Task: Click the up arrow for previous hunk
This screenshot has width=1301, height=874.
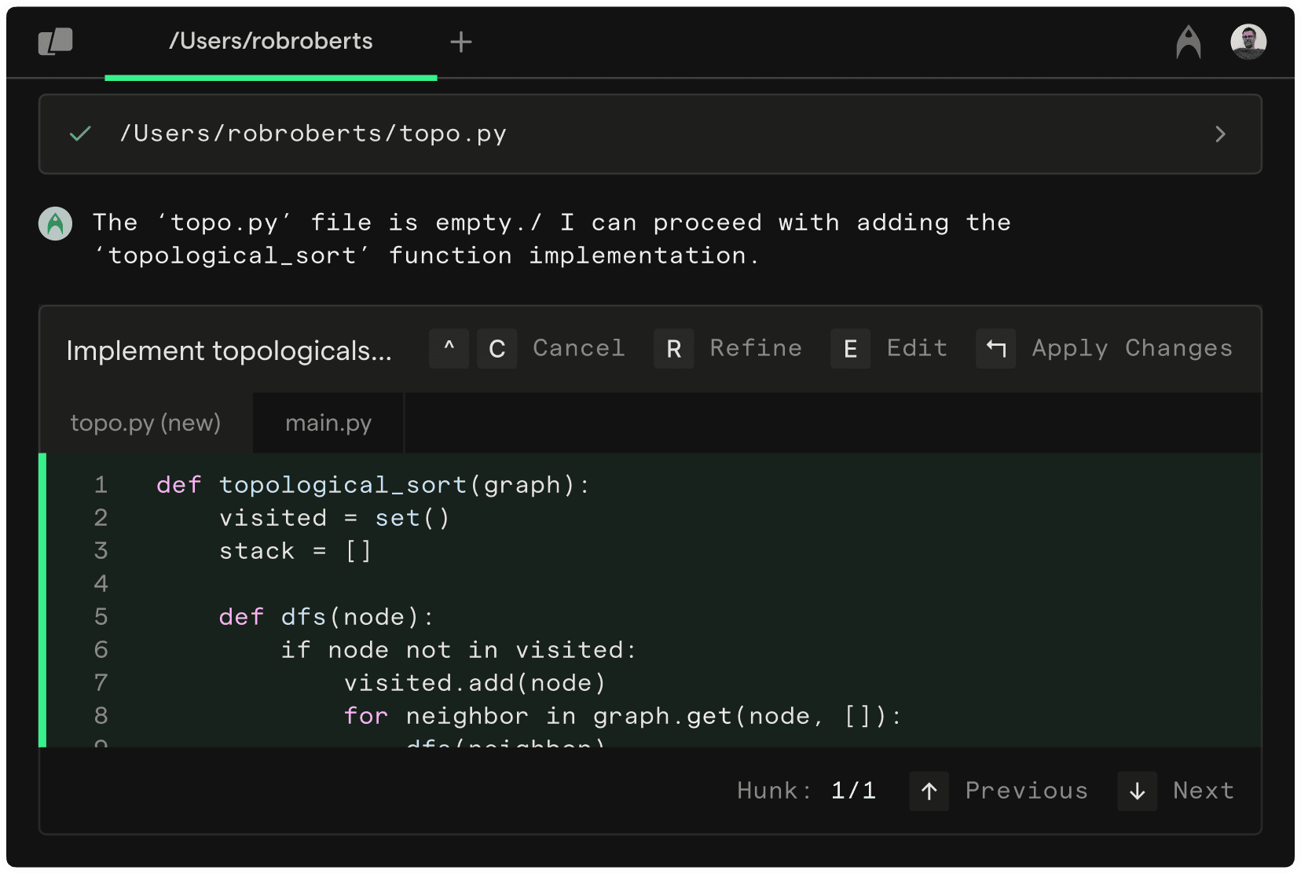Action: coord(929,791)
